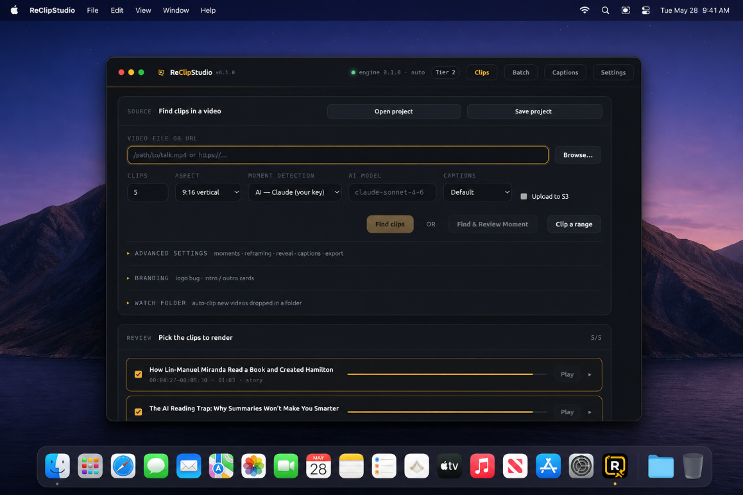The width and height of the screenshot is (743, 495).
Task: Click the AI model claude-sonnet-4-6 field
Action: coord(392,192)
